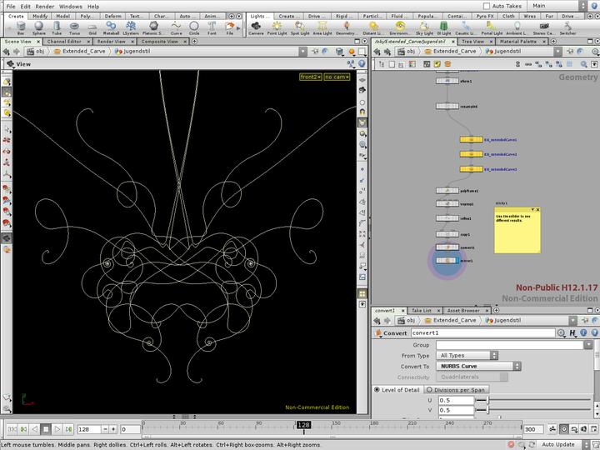Switch to the Channel Editor tab
The height and width of the screenshot is (450, 600).
tap(64, 42)
